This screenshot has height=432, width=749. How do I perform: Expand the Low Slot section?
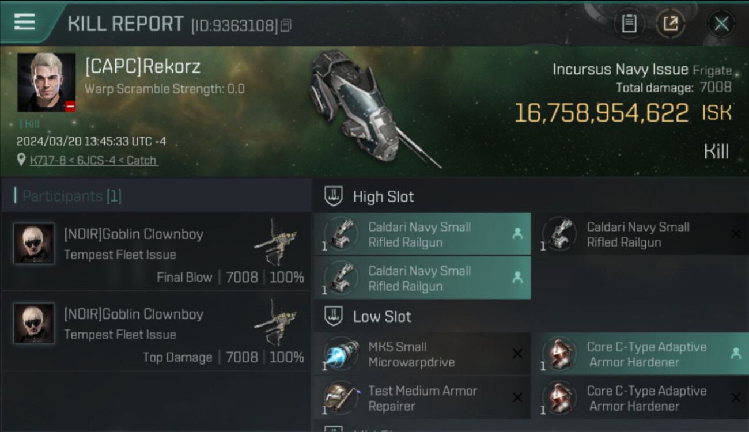(x=383, y=316)
